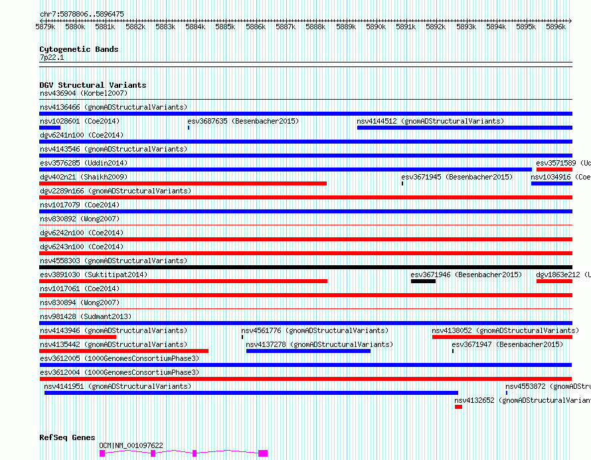591x460 pixels.
Task: Click the DGV Structural Variants track title
Action: (x=93, y=85)
